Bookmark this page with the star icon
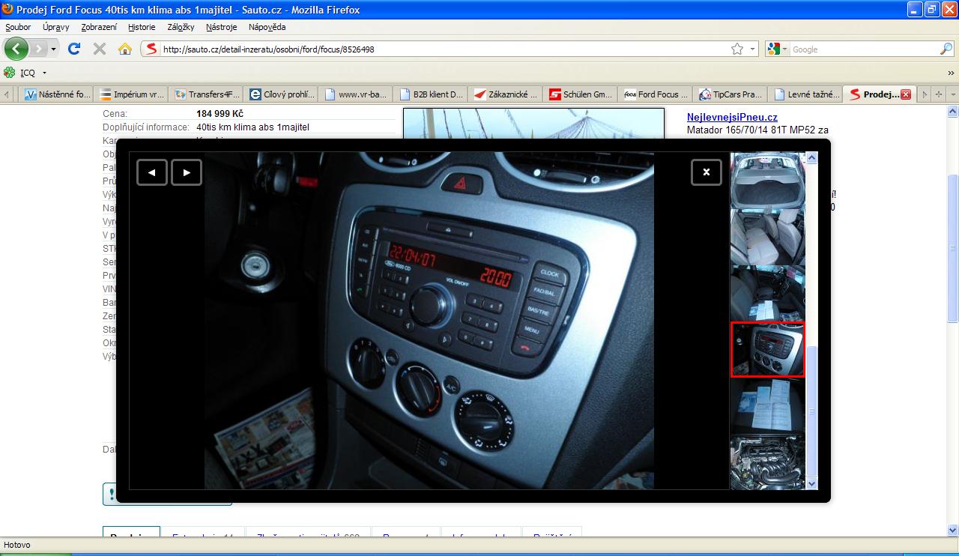Screen dimensions: 959x556 pyautogui.click(x=737, y=49)
